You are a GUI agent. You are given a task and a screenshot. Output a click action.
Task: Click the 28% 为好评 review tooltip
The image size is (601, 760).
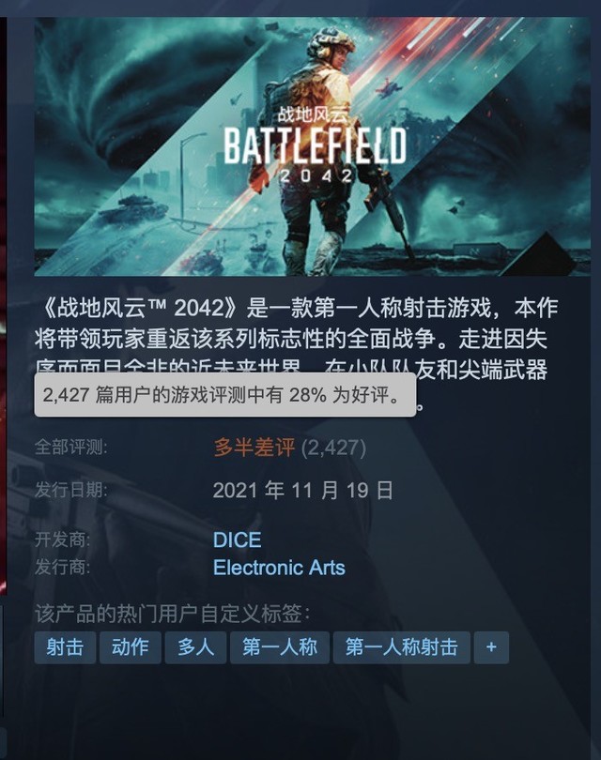pyautogui.click(x=225, y=395)
